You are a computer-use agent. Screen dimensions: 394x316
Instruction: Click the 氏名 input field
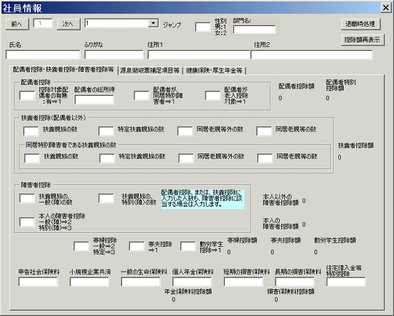[x=42, y=55]
